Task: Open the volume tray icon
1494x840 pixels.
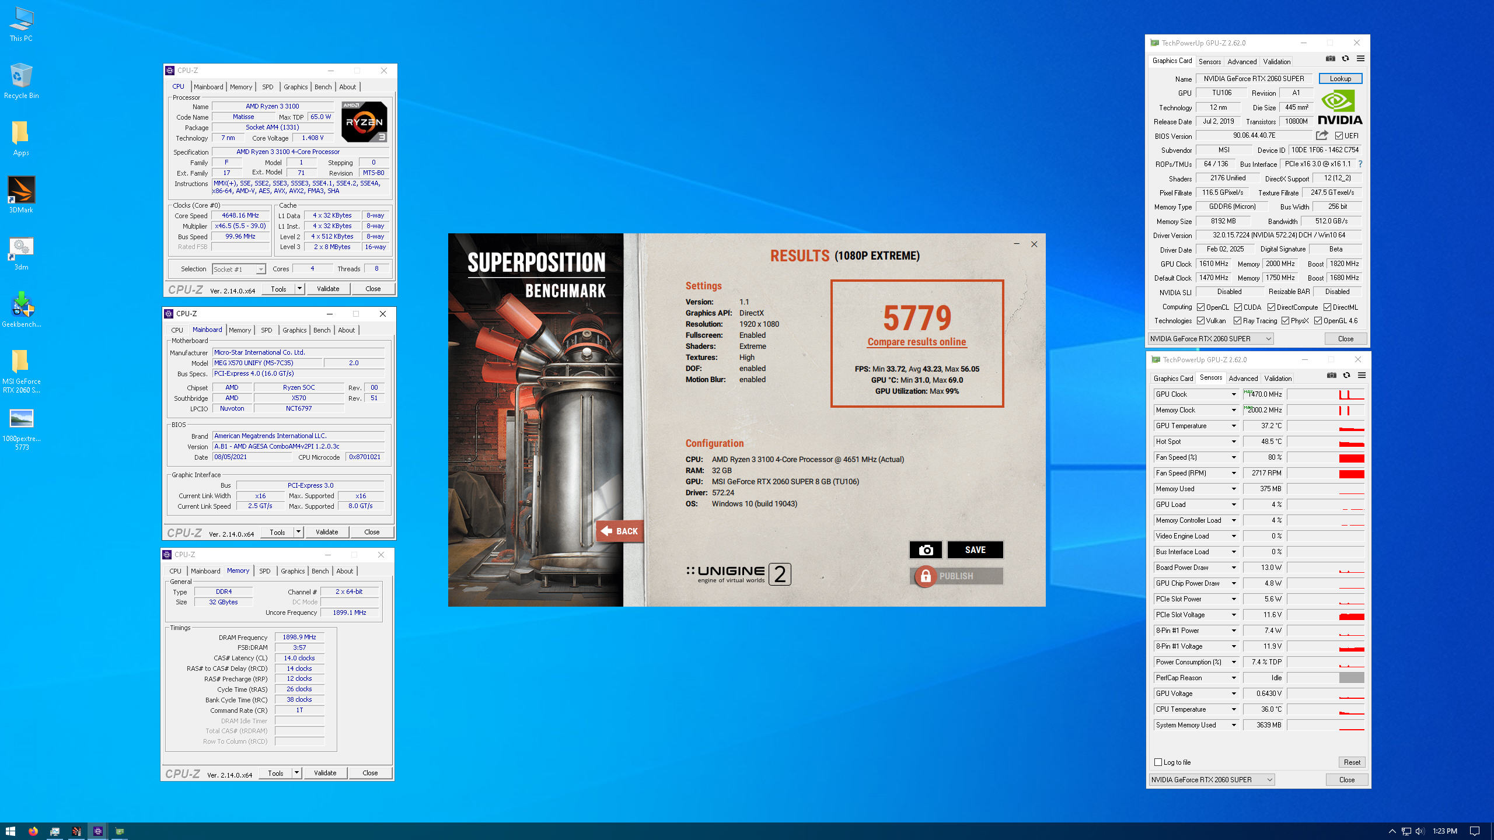Action: [1420, 831]
